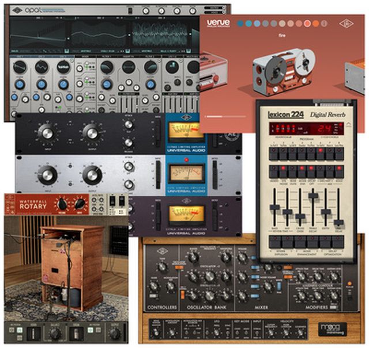
Task: Select first dark blue Verve color dot
Action: tap(240, 24)
